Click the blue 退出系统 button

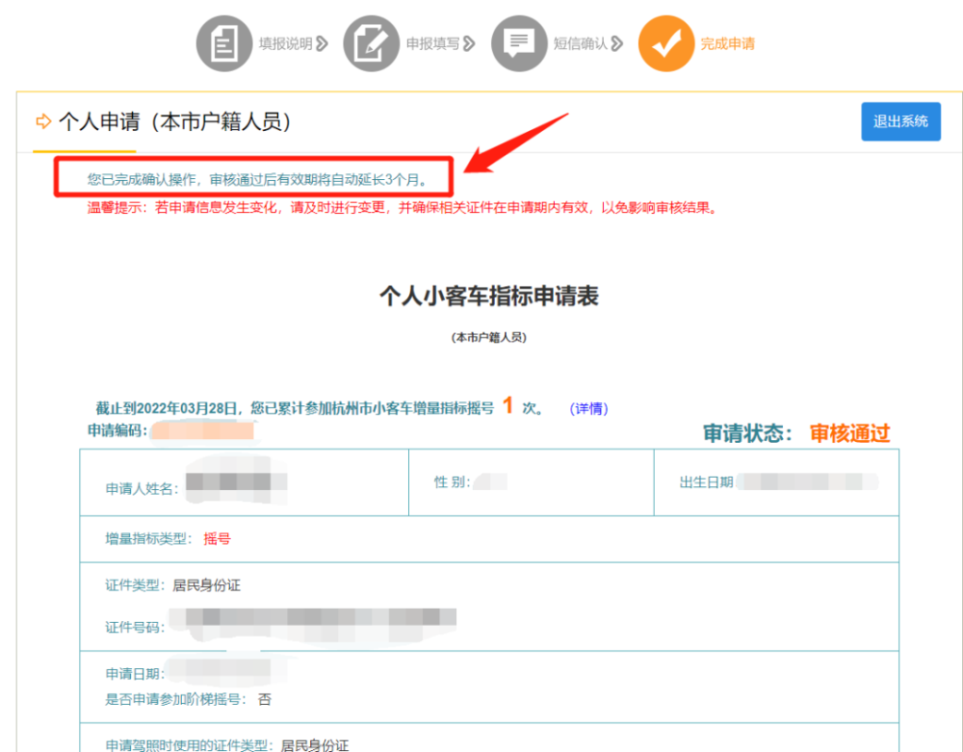pyautogui.click(x=900, y=121)
